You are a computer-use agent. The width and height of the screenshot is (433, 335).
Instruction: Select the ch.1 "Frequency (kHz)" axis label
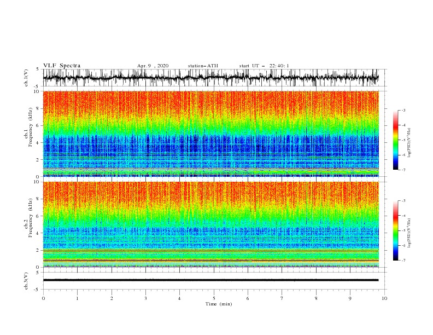tap(31, 127)
